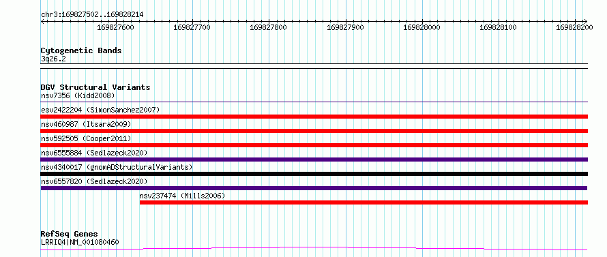Click the nsv237474 (Mills2006) label
This screenshot has height=257, width=607.
[182, 196]
